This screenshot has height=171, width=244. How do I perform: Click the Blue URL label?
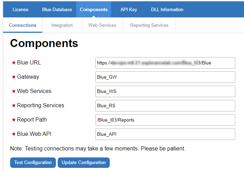coord(29,62)
